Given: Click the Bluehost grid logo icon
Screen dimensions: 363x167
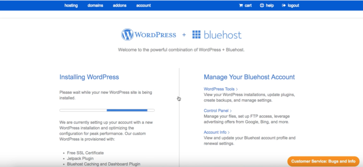Looking at the screenshot, I should point(196,34).
